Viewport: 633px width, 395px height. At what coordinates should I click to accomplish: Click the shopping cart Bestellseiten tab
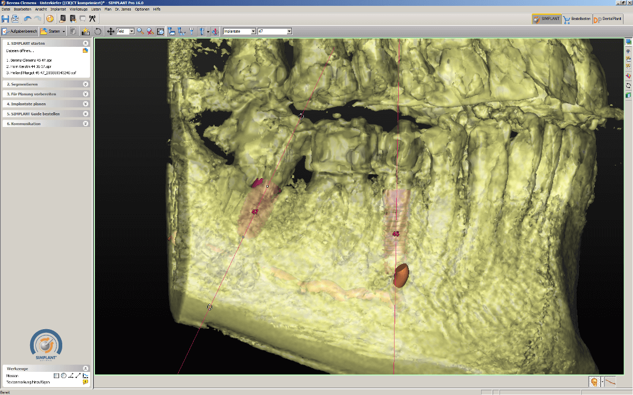(576, 19)
